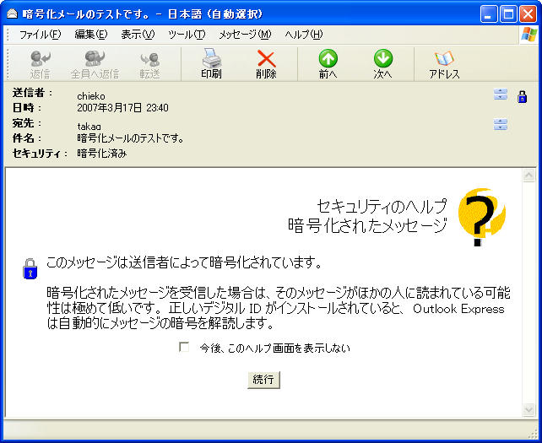
Task: Click the blue padlock encryption icon in header
Action: tap(522, 96)
